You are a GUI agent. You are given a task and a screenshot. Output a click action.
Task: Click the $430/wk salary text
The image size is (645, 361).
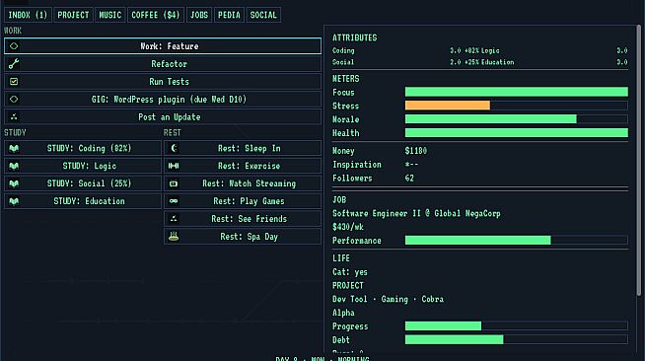tap(348, 227)
